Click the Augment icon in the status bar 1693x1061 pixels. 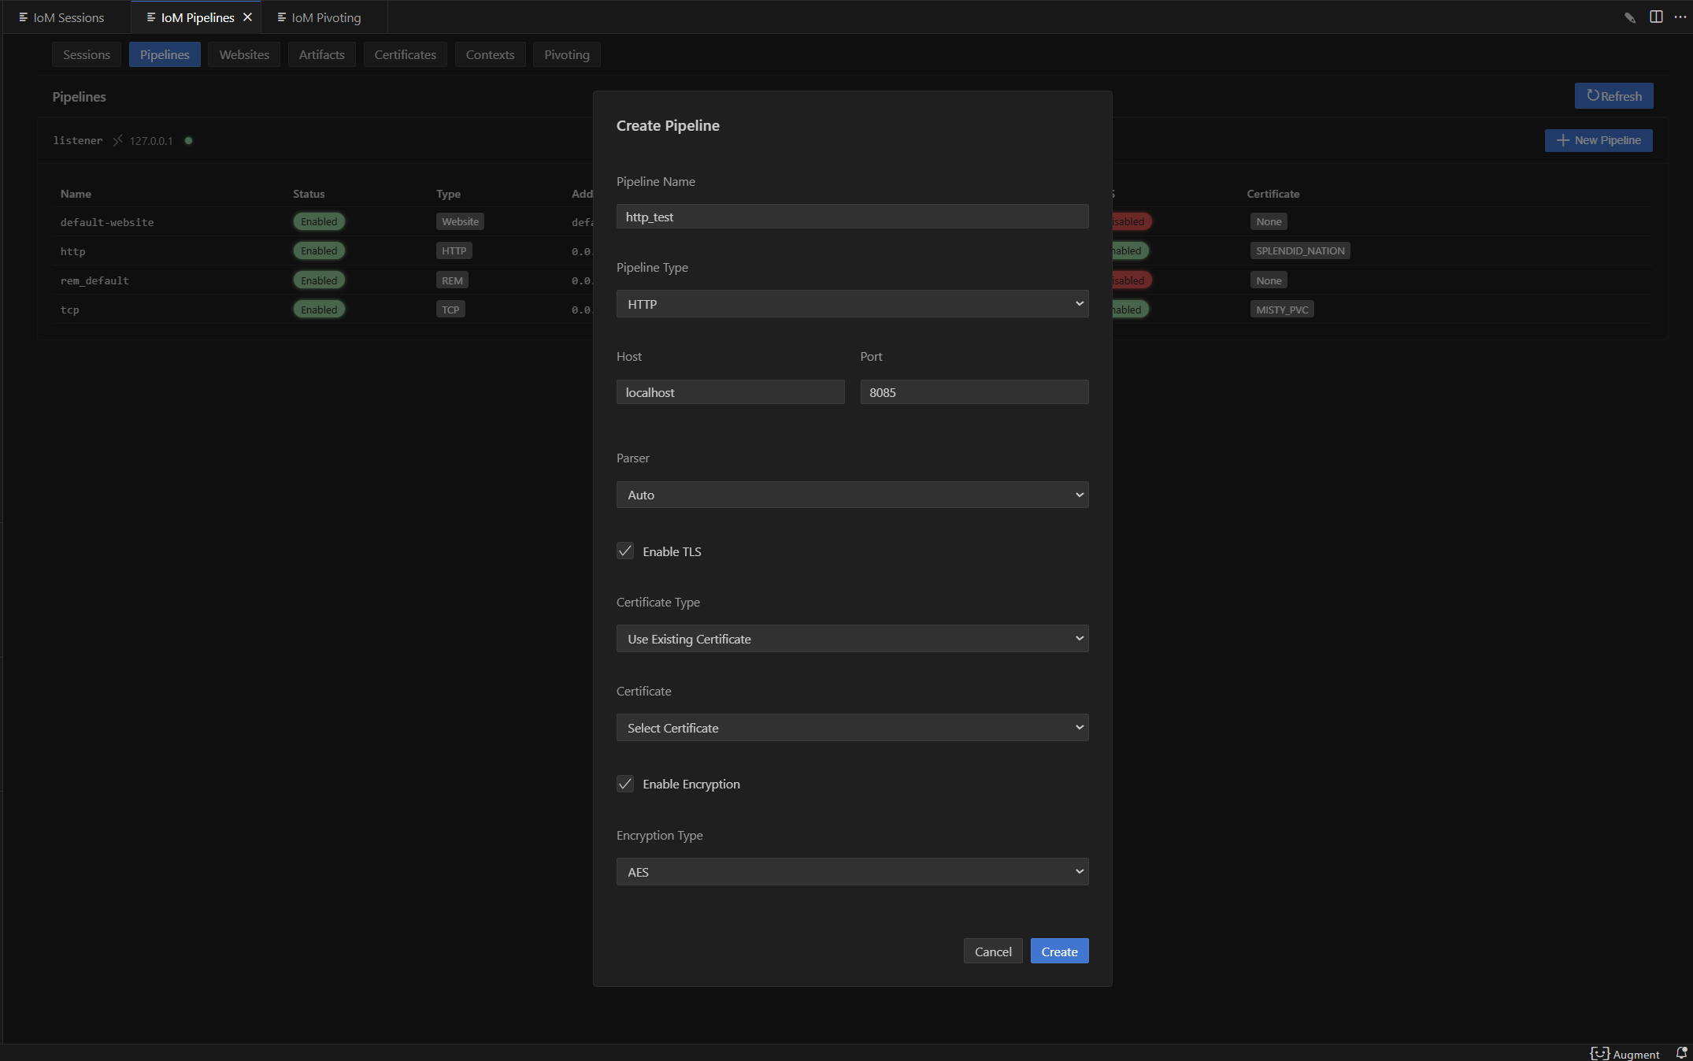(1599, 1053)
